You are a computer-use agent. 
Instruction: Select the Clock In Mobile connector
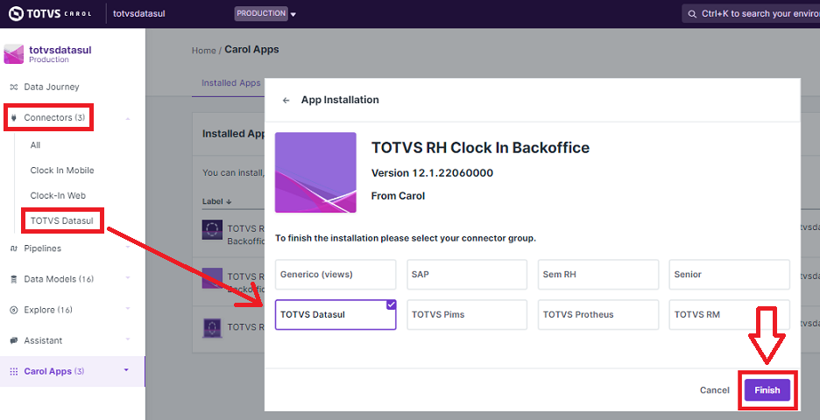click(x=62, y=171)
